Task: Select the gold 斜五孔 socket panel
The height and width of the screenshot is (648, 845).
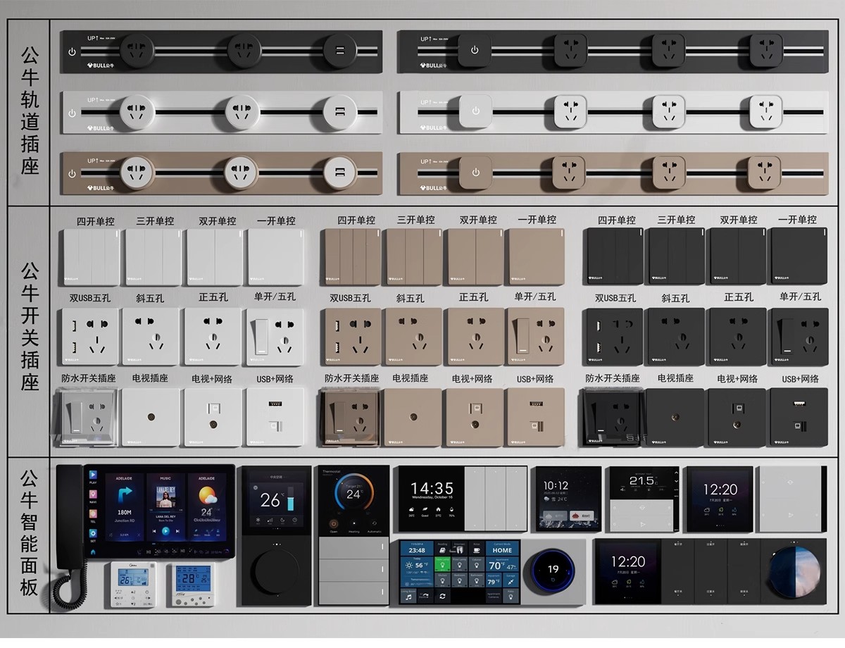Action: pyautogui.click(x=413, y=337)
